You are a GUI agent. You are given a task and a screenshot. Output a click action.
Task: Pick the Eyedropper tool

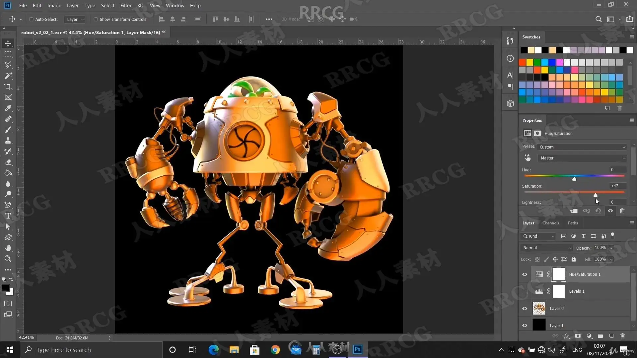tap(8, 108)
